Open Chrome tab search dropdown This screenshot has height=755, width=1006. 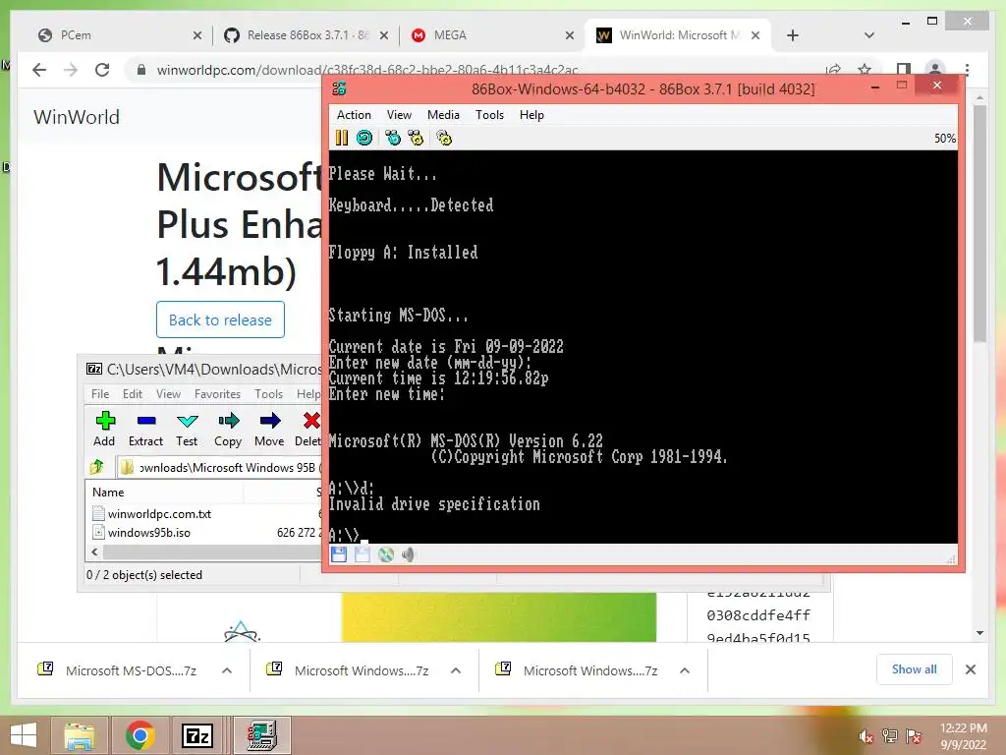[869, 35]
